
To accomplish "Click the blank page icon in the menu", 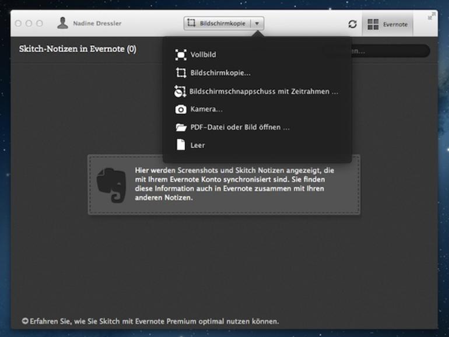I will click(181, 145).
